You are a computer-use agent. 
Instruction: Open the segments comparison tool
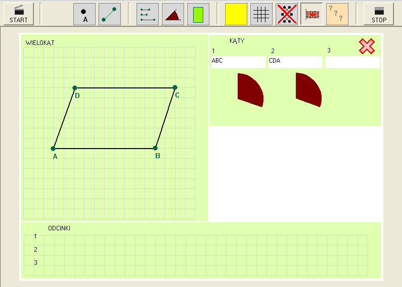pos(148,14)
